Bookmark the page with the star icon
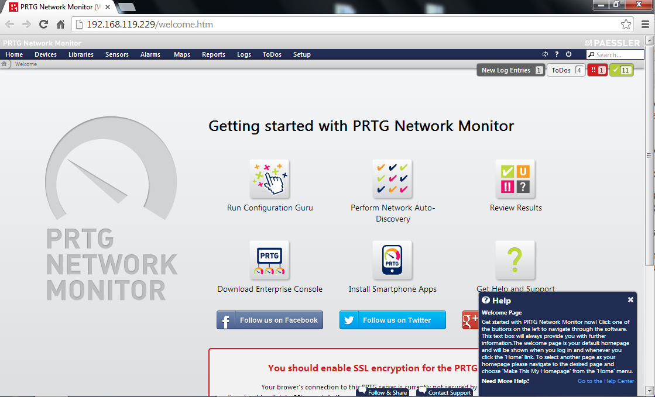 [x=626, y=24]
